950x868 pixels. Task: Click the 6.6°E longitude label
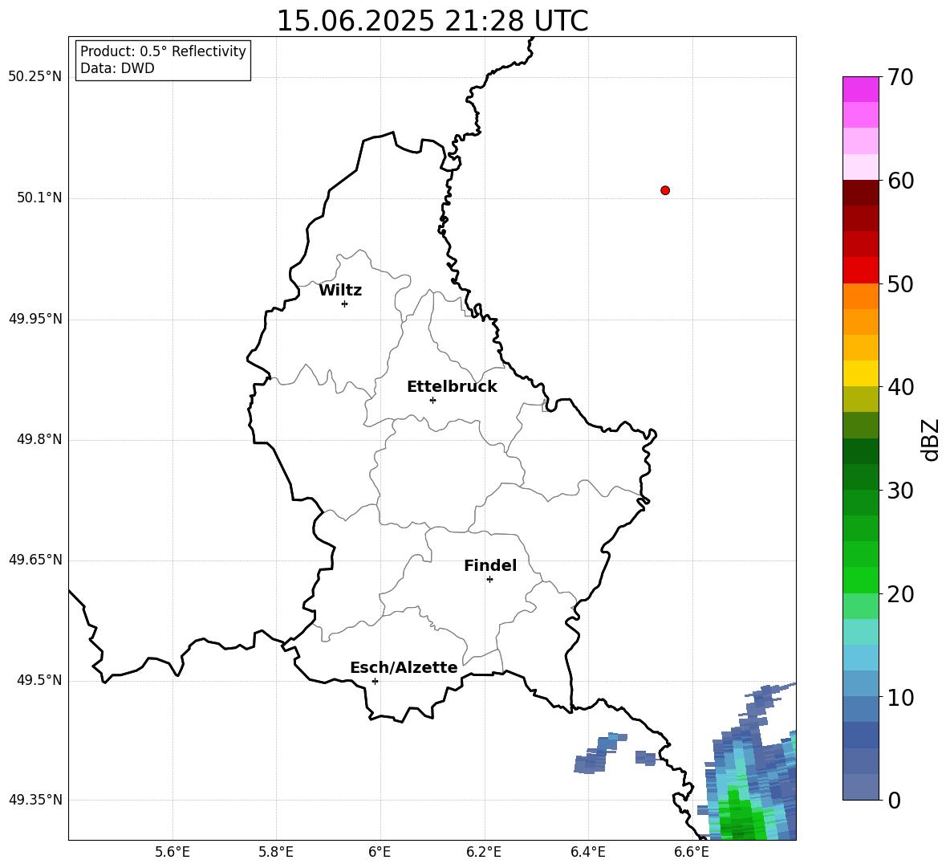coord(692,852)
